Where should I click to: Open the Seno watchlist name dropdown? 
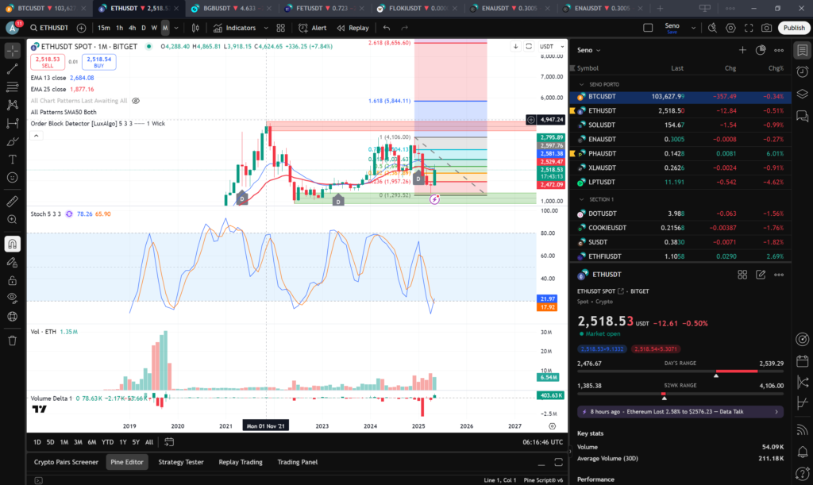589,50
